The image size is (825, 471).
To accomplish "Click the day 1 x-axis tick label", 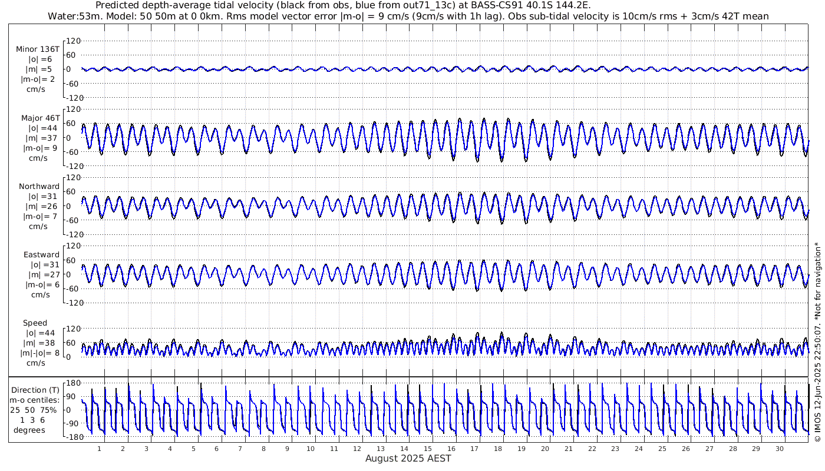I will (x=100, y=449).
